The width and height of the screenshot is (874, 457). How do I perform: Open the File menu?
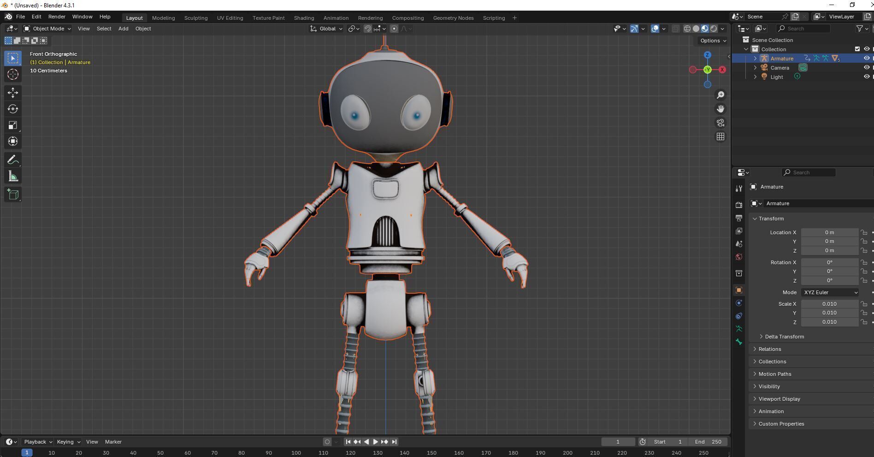20,17
